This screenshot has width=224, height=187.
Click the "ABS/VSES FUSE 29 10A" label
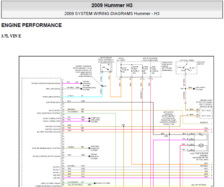point(155,70)
